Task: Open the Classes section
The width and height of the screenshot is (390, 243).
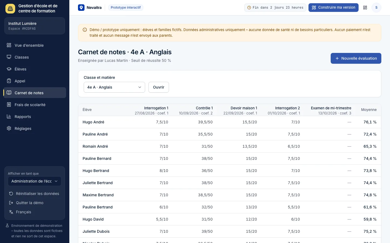Action: point(35,57)
